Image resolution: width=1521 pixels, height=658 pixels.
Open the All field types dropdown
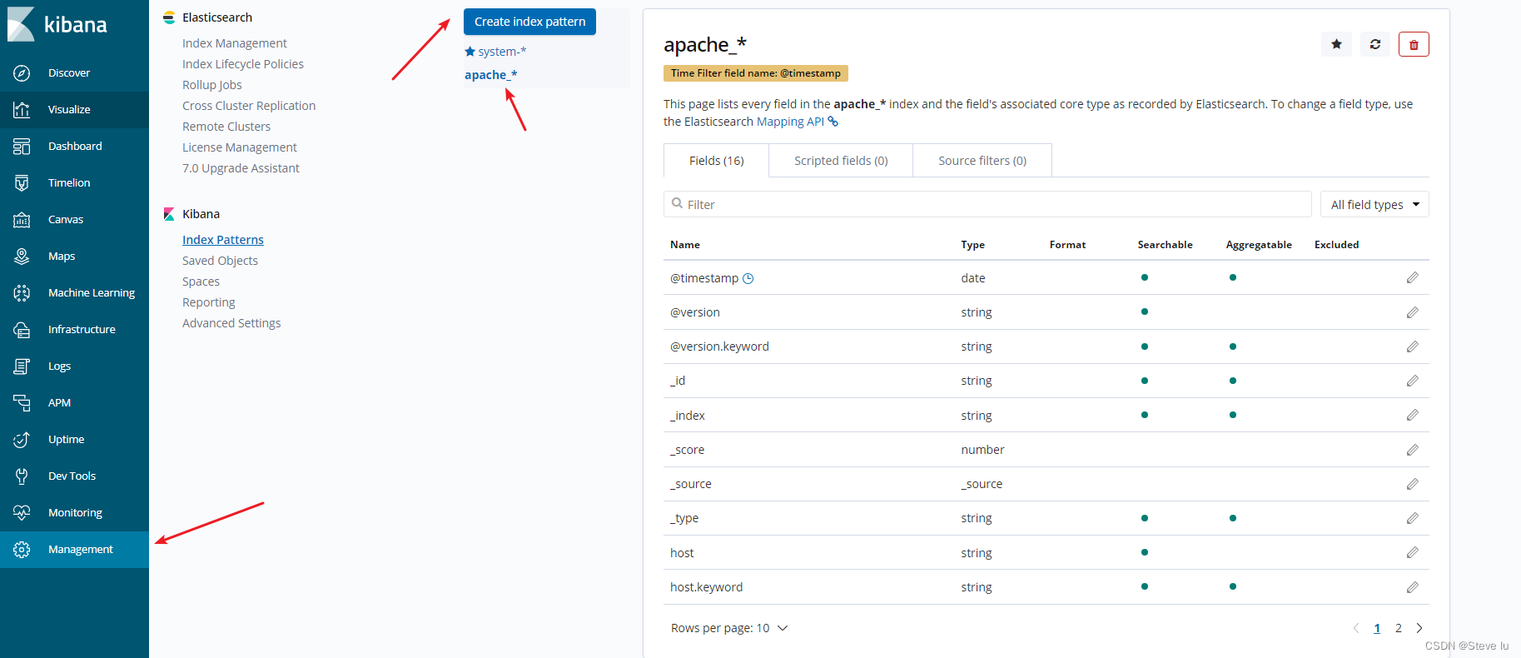pyautogui.click(x=1374, y=204)
